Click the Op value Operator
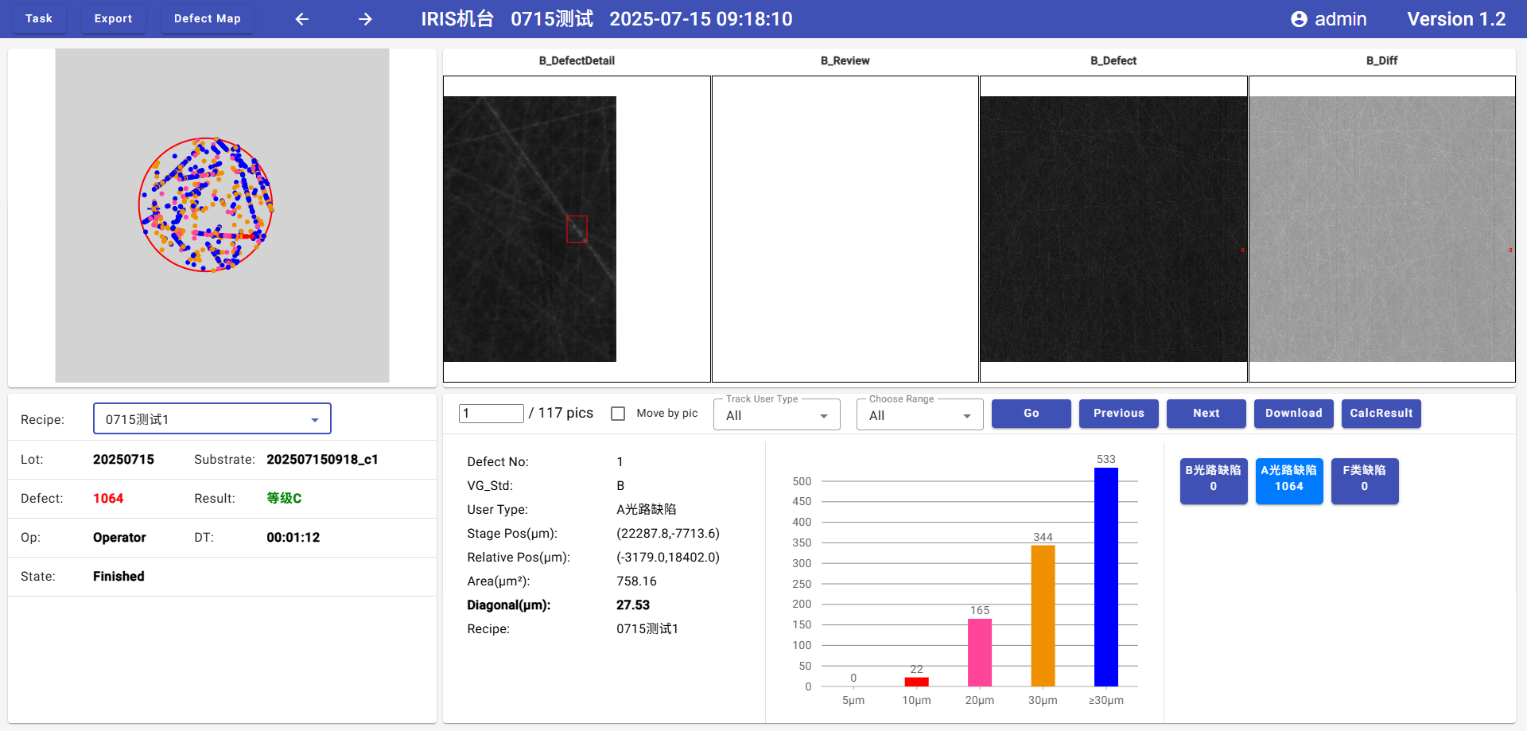 click(x=119, y=538)
